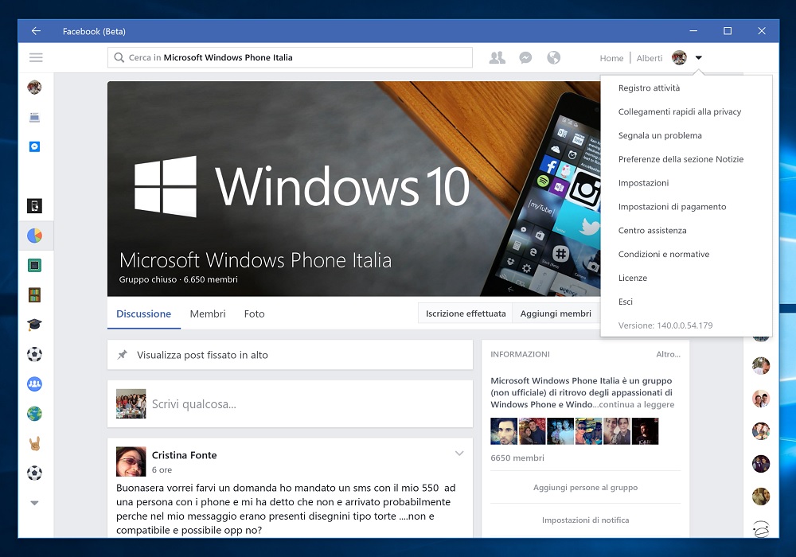Screen dimensions: 796x557
Task: Click the pin icon on pinned post bar
Action: click(x=123, y=355)
